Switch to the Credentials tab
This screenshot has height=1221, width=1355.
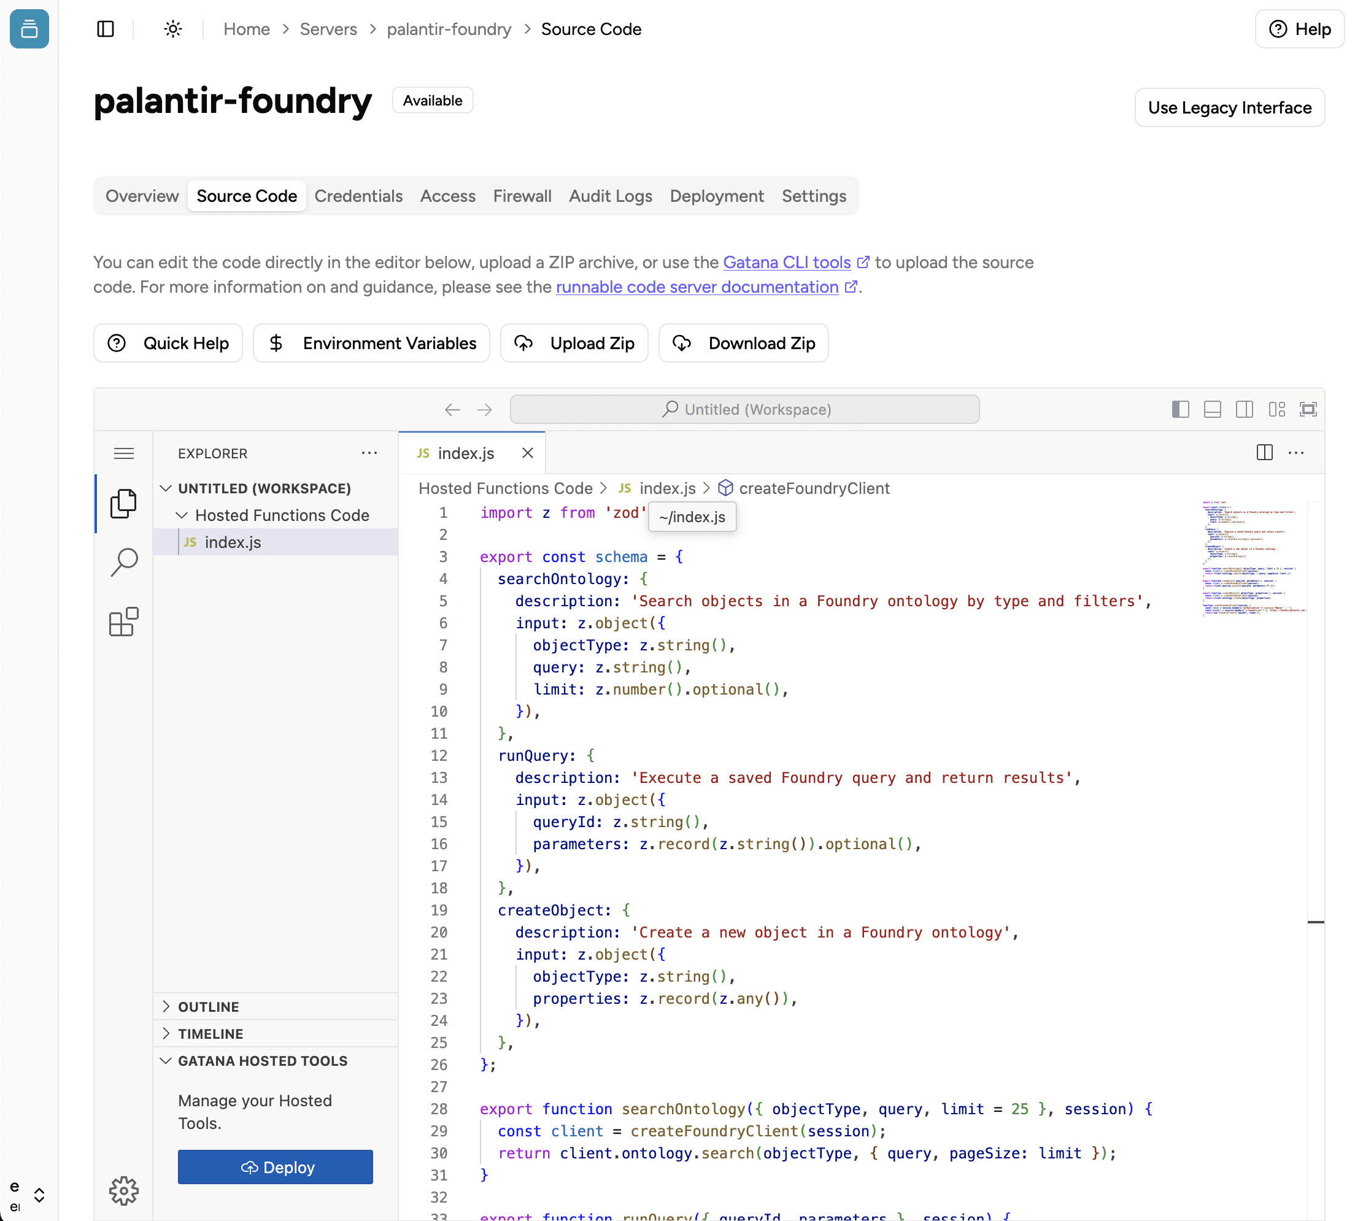click(x=358, y=196)
